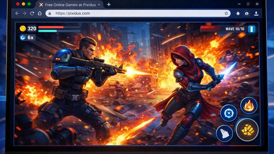Pause the game with the pause button

252,29
